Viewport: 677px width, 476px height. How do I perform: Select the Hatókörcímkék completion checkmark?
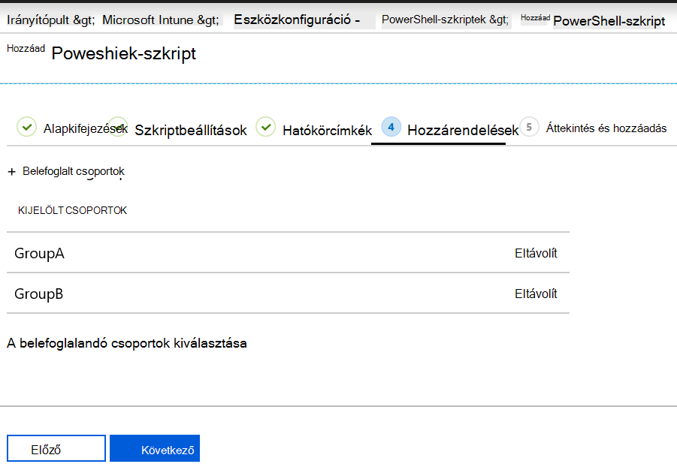pos(266,128)
